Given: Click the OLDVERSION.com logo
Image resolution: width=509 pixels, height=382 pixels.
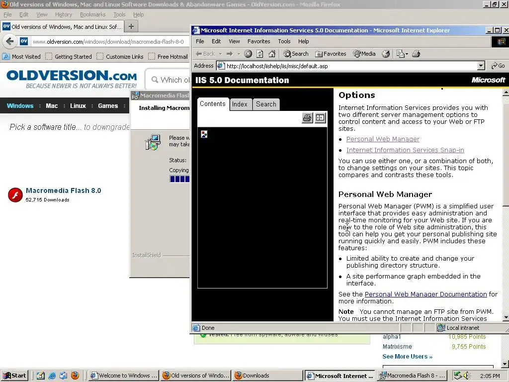Looking at the screenshot, I should (x=72, y=79).
